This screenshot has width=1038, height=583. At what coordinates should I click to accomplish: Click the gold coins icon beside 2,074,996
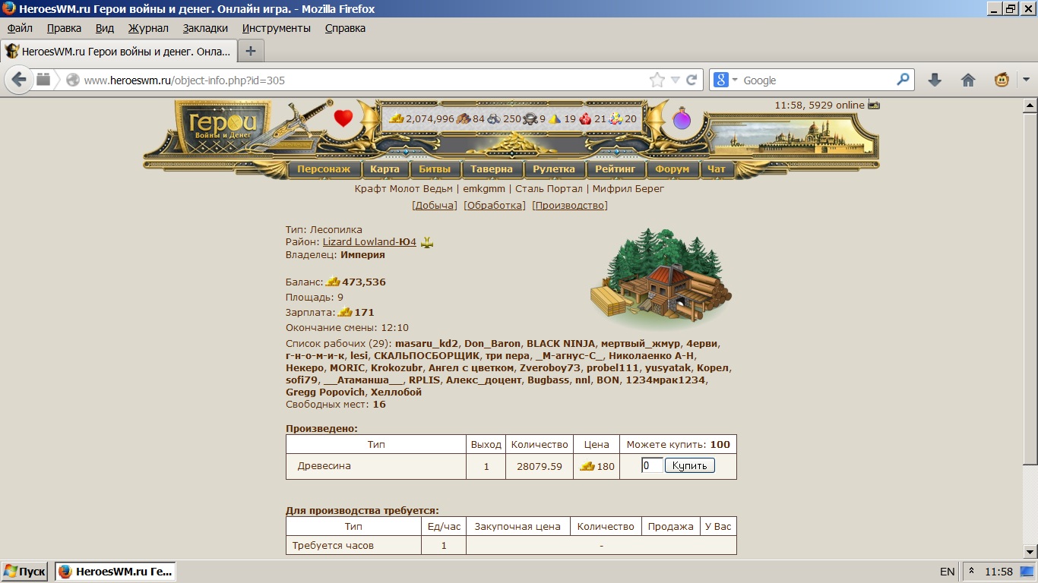click(x=397, y=118)
